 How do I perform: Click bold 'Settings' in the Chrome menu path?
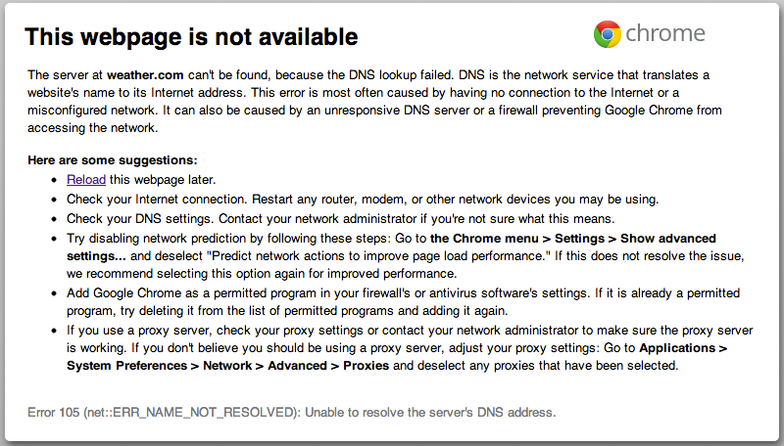pos(579,239)
